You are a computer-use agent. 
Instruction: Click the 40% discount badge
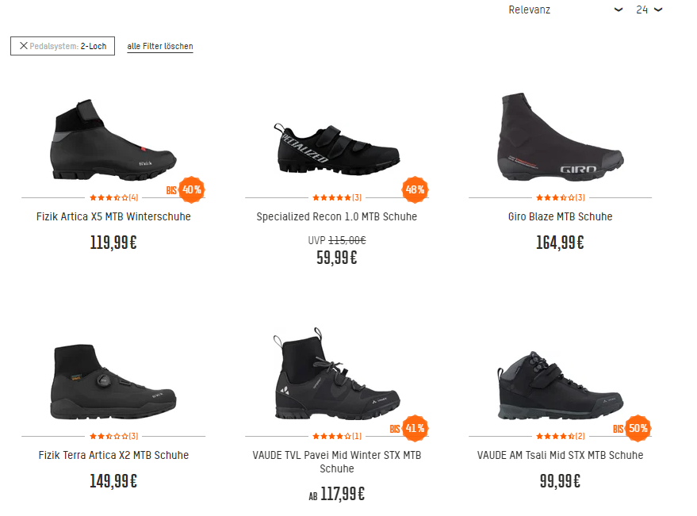click(192, 189)
